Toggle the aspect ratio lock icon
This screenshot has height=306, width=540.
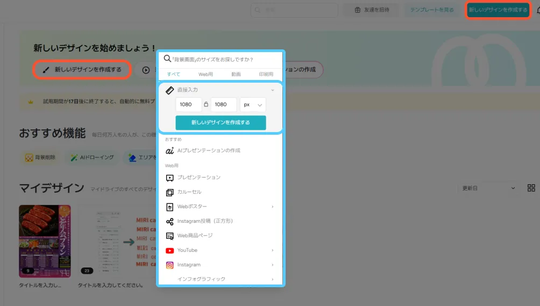pos(206,105)
